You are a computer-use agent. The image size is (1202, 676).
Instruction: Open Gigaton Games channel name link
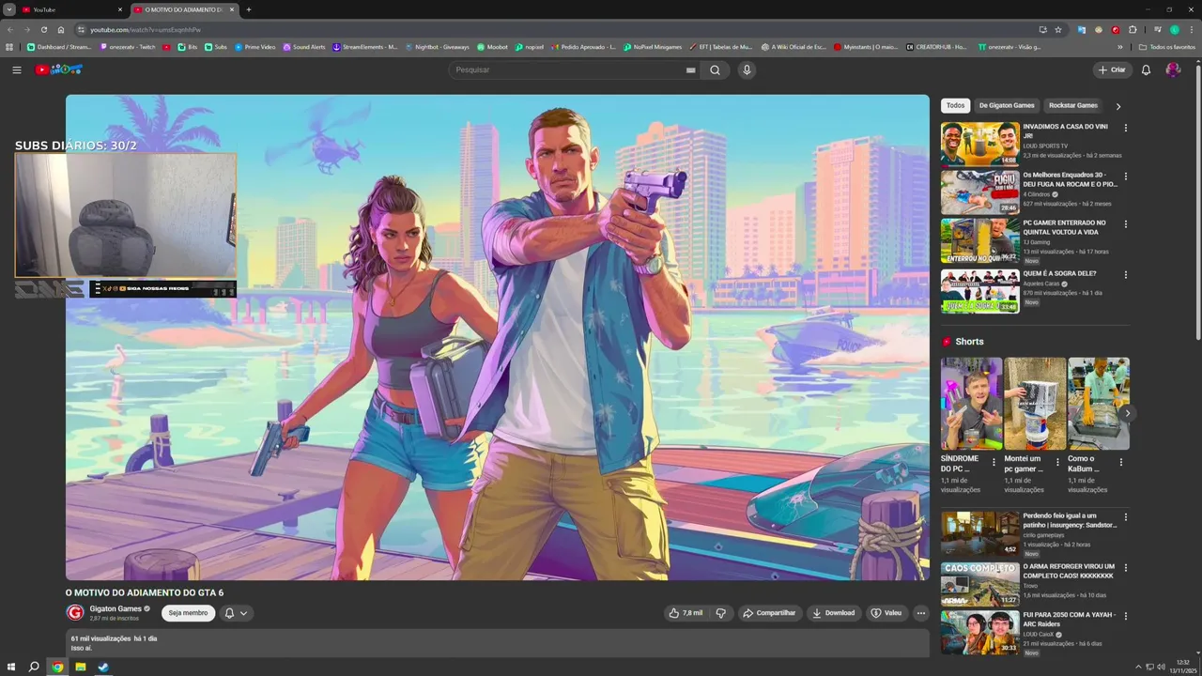tap(116, 608)
